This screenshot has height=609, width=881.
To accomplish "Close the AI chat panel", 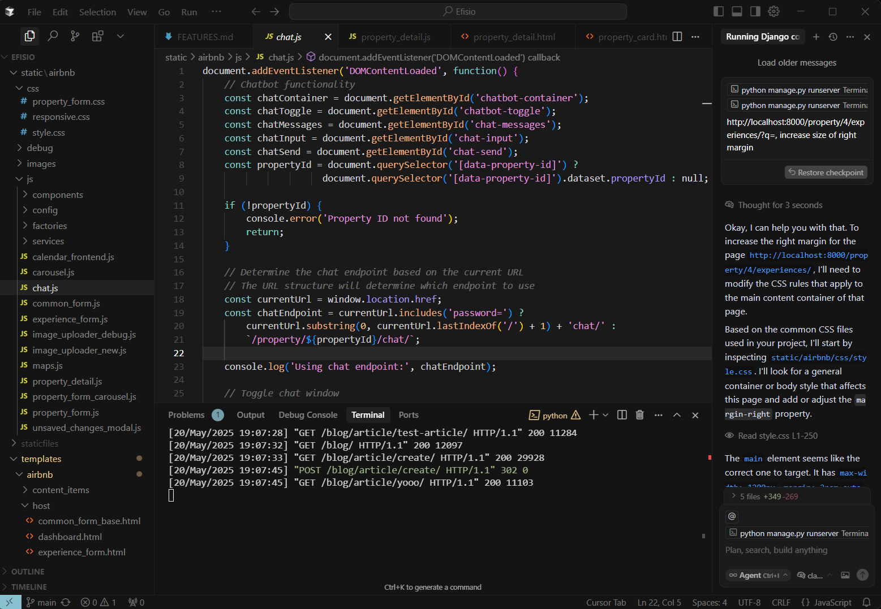I will click(x=867, y=37).
